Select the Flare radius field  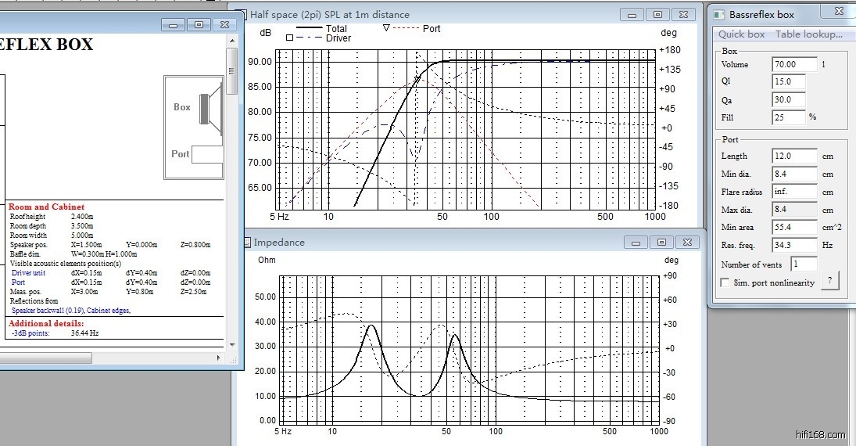click(793, 192)
